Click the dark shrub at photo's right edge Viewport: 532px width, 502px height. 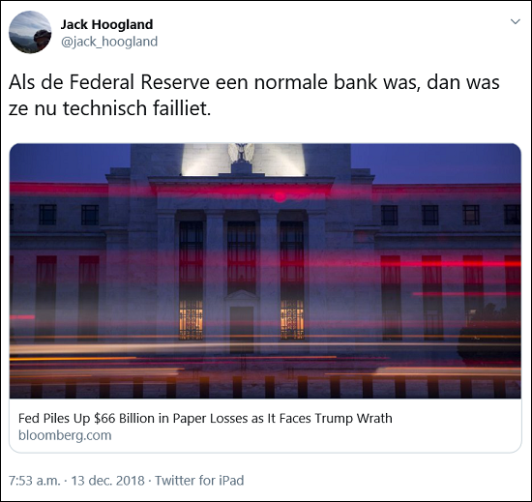click(489, 336)
